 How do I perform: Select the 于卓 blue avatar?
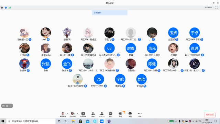195,33
